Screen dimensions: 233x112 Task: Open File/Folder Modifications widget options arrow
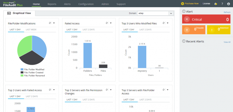point(54,23)
